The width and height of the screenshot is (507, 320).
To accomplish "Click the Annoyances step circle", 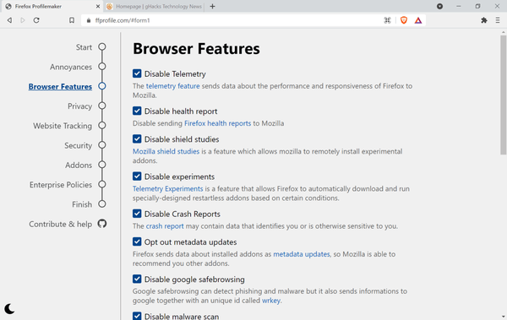I will tap(102, 67).
